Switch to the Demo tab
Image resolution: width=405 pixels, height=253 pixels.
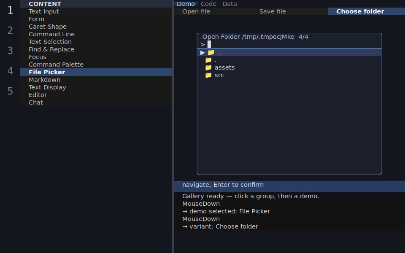[x=186, y=4]
